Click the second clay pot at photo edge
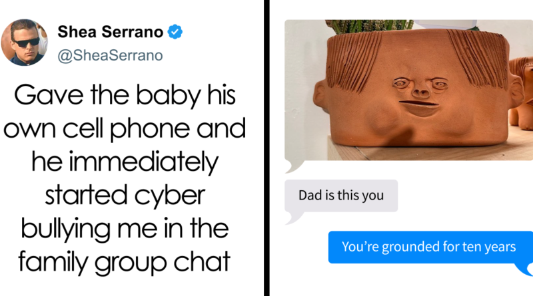Viewport: 533px width, 296px height. click(521, 92)
